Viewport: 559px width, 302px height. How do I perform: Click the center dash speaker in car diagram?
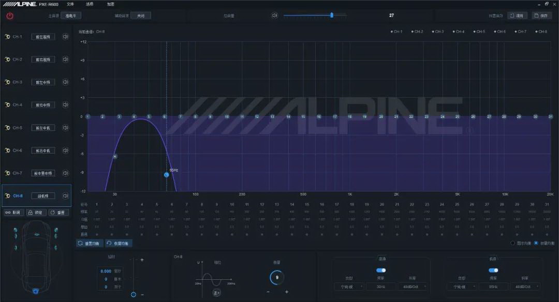tap(37, 234)
